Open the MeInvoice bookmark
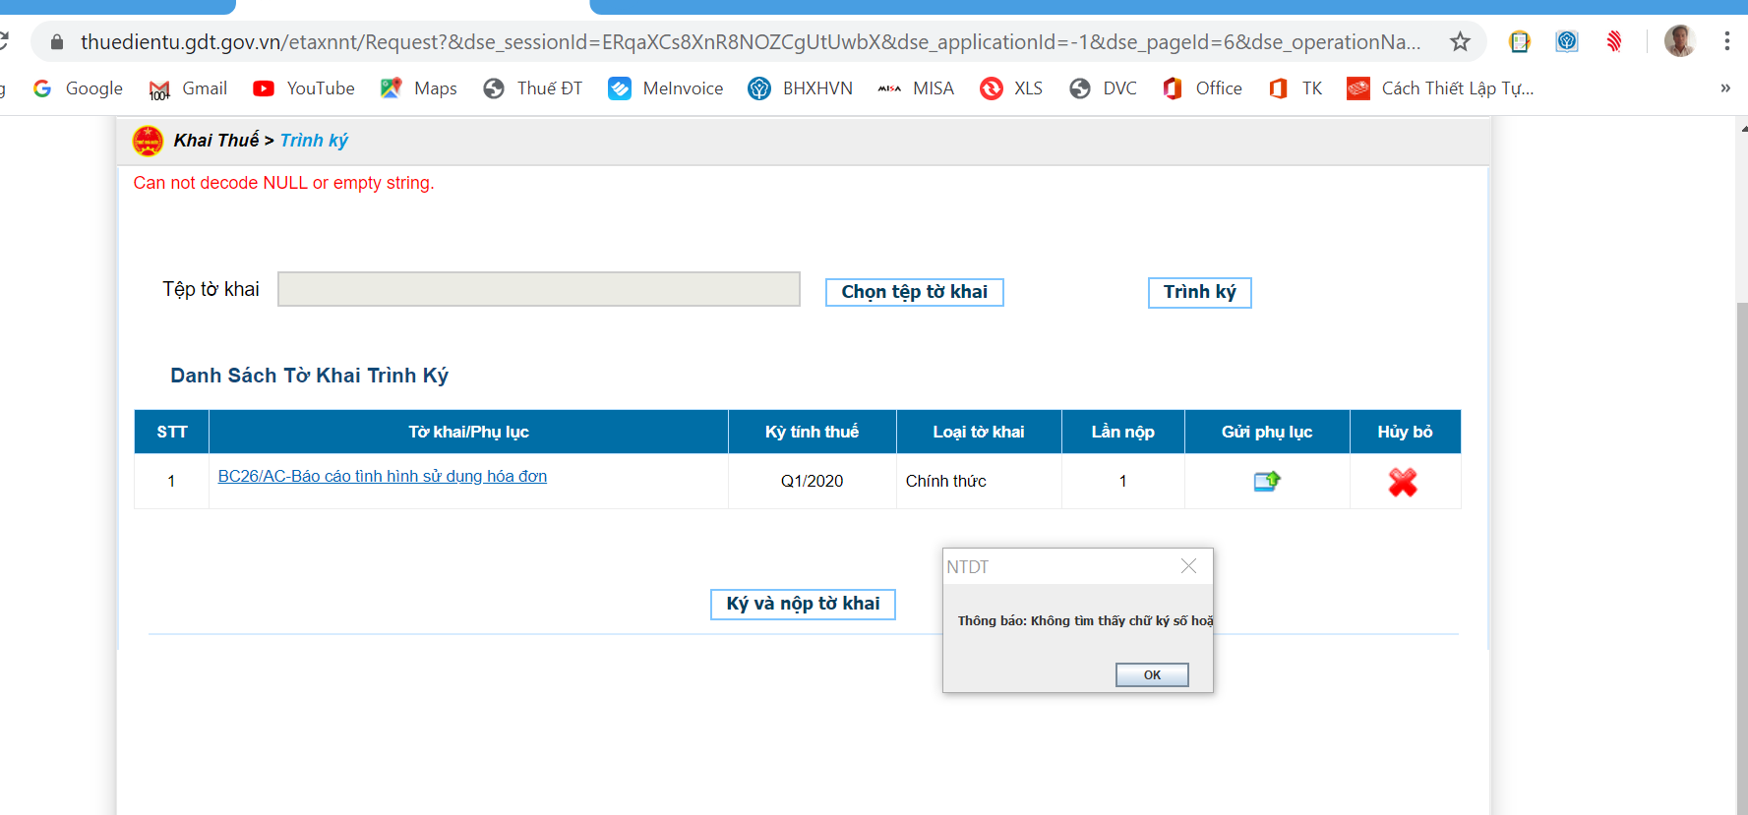Screen dimensions: 1748x815 coord(666,88)
